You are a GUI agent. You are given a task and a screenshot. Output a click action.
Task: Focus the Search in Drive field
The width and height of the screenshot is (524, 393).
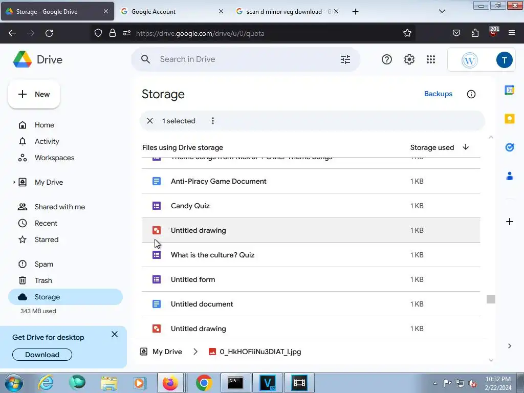point(246,59)
